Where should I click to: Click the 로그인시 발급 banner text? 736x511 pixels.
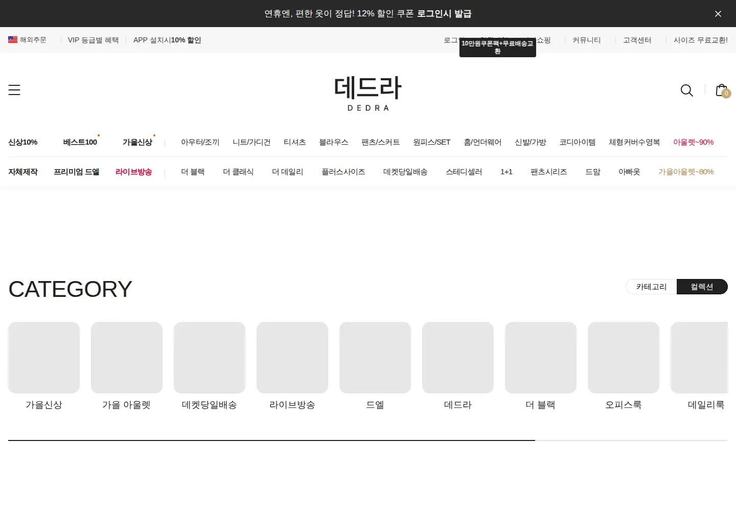[x=444, y=14]
